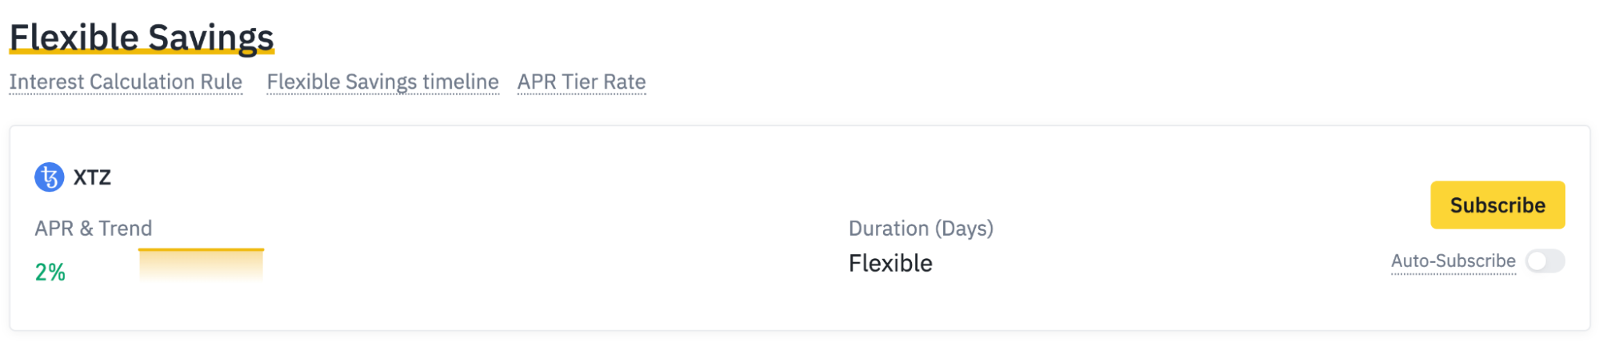Click the word Flexible in the page heading
Image resolution: width=1599 pixels, height=350 pixels.
(x=74, y=38)
